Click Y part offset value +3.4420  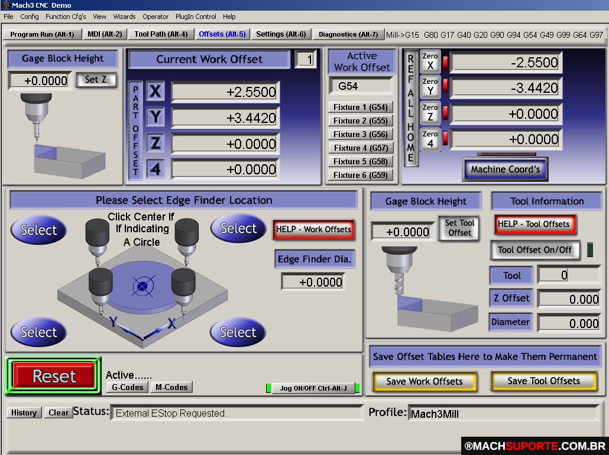(225, 118)
